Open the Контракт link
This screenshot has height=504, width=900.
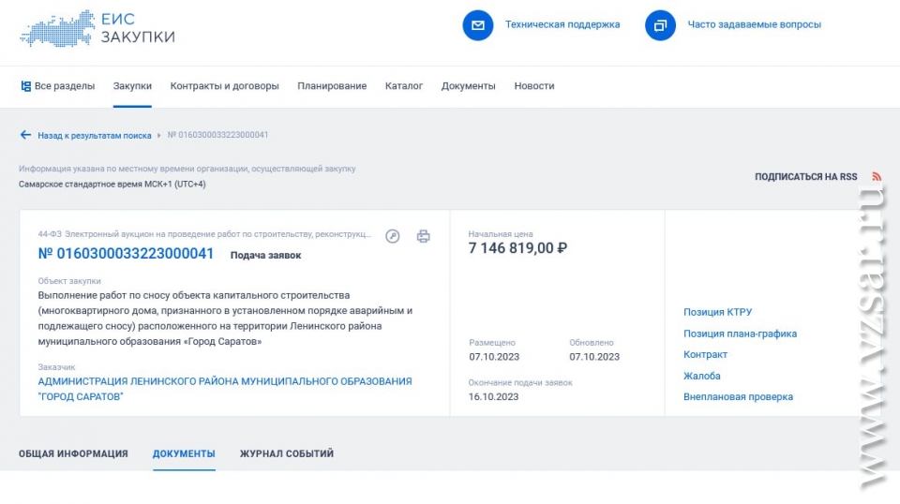coord(705,354)
